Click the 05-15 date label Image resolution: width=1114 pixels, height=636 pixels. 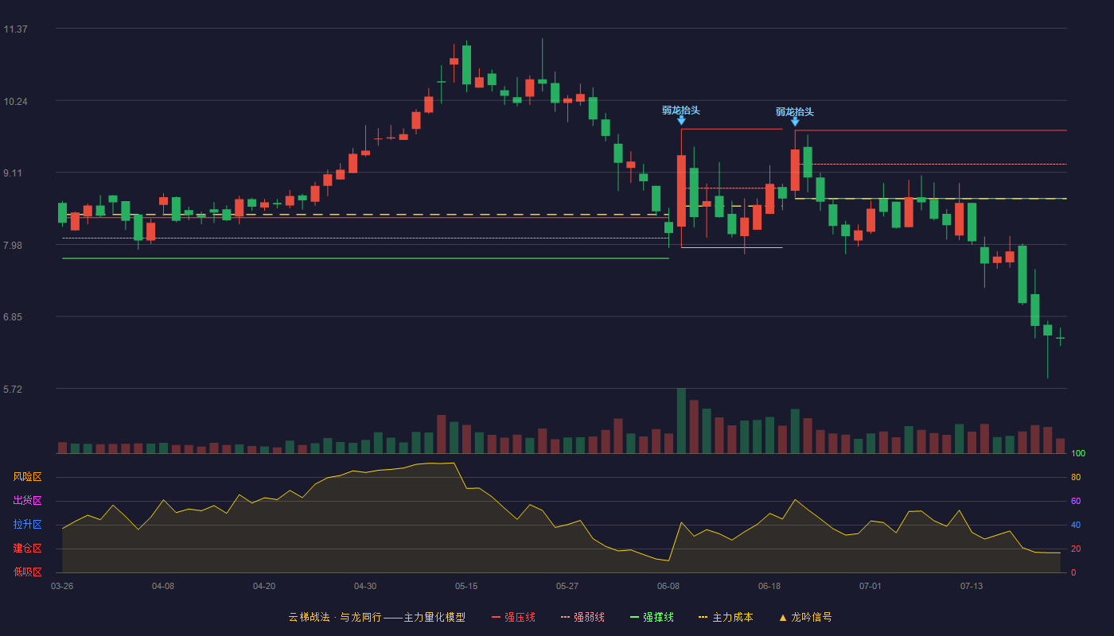(x=466, y=586)
